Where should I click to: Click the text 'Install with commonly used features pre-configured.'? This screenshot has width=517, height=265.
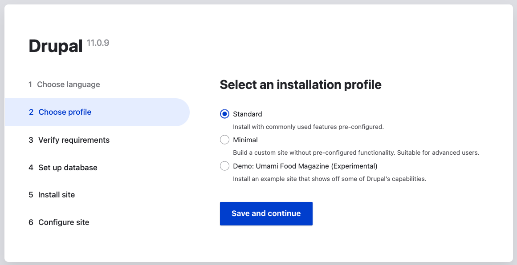coord(308,127)
